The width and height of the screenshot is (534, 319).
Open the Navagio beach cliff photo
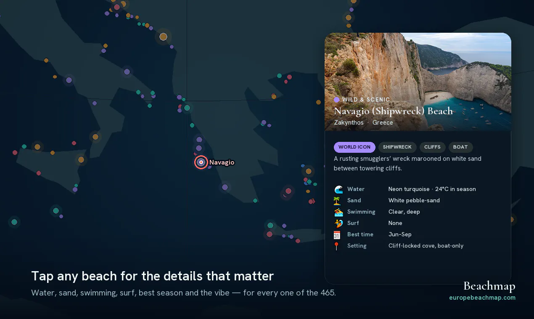click(x=418, y=82)
